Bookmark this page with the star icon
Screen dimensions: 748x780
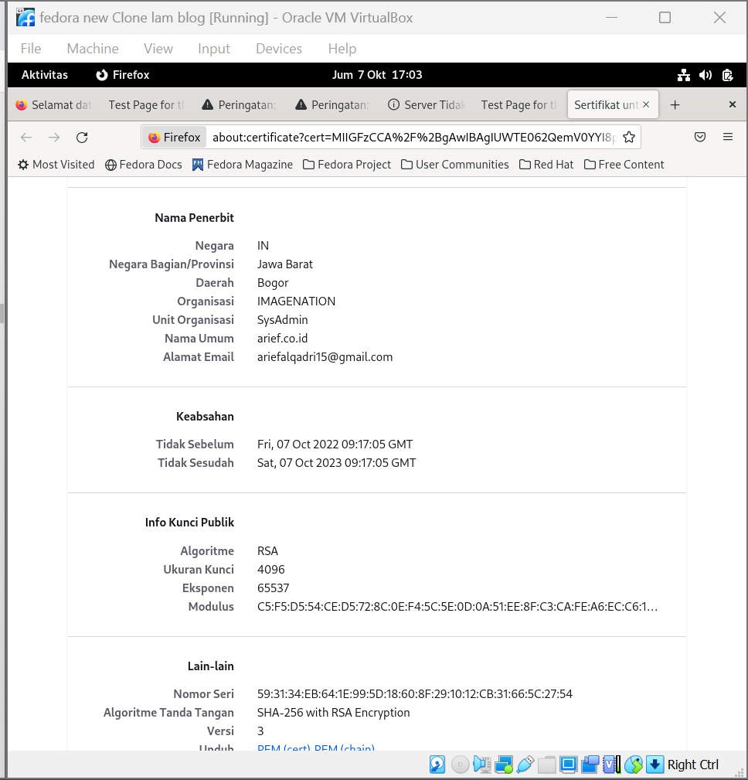pos(629,138)
